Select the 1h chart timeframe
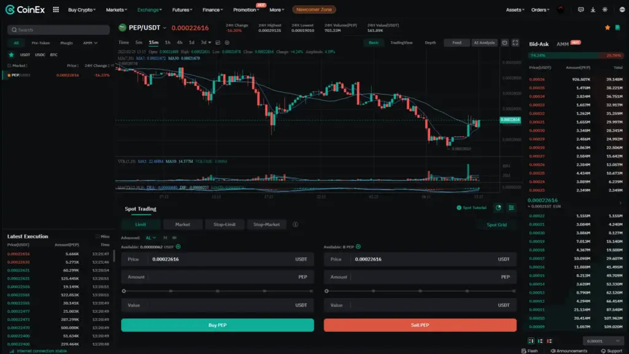This screenshot has height=354, width=629. click(168, 42)
